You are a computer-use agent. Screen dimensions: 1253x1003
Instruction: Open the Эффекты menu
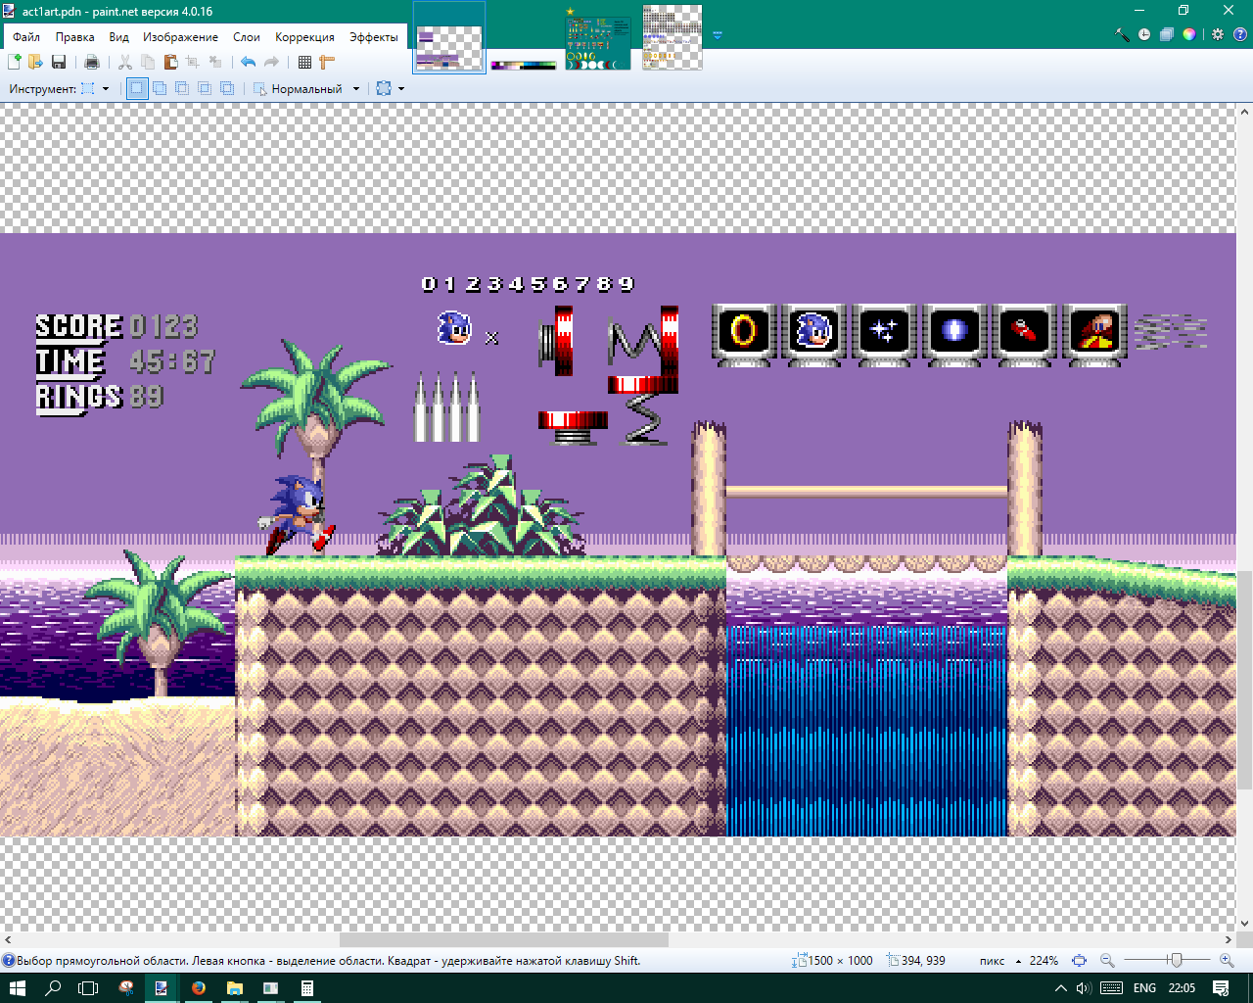[x=373, y=37]
